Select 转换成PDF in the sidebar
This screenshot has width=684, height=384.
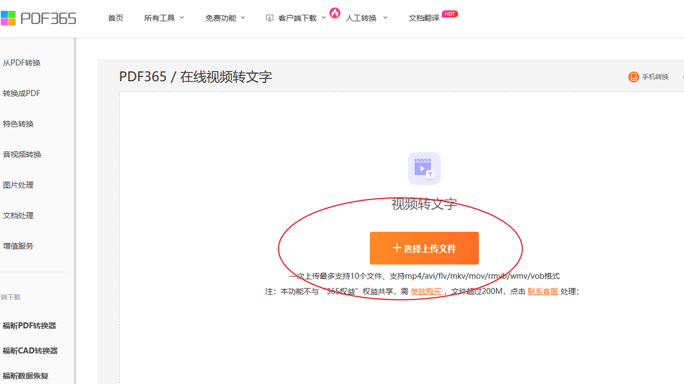[x=22, y=93]
